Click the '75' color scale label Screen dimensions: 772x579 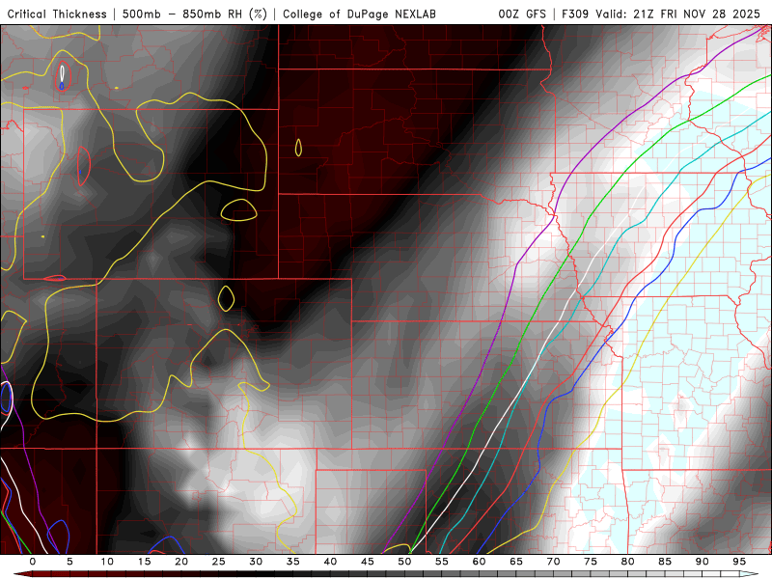coord(591,562)
